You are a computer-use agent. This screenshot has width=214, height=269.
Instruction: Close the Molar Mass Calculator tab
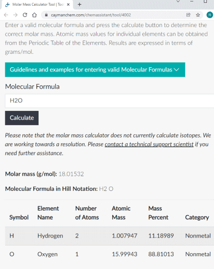pos(68,4)
